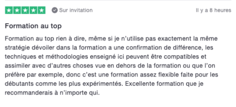This screenshot has width=236, height=107.
Task: Click the "Excellente formation que je" sentence
Action: [x=164, y=84]
